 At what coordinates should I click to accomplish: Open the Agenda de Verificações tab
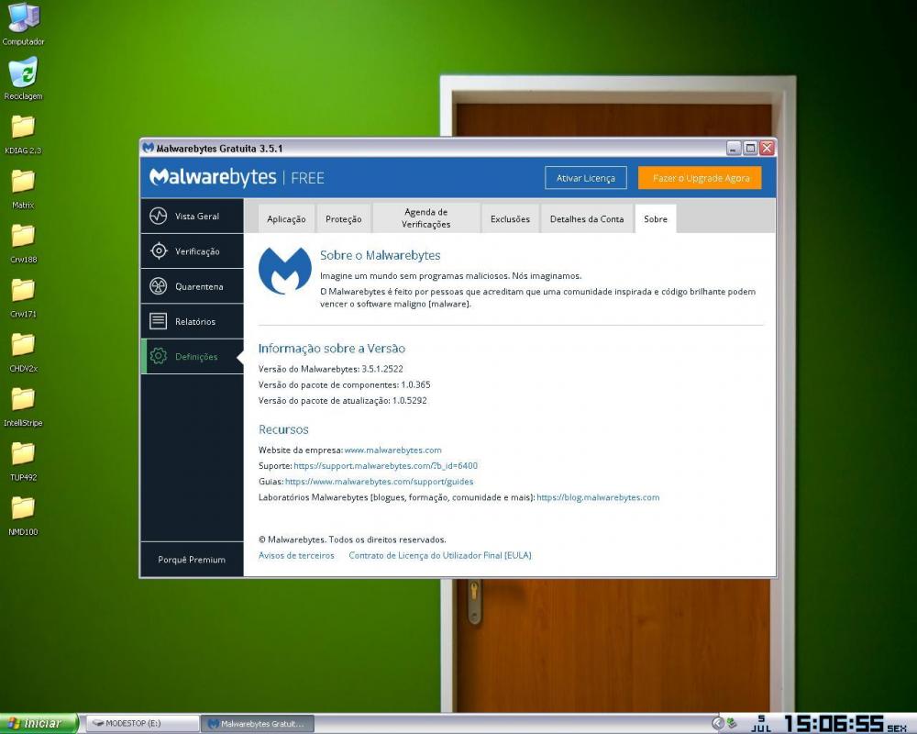(x=425, y=218)
